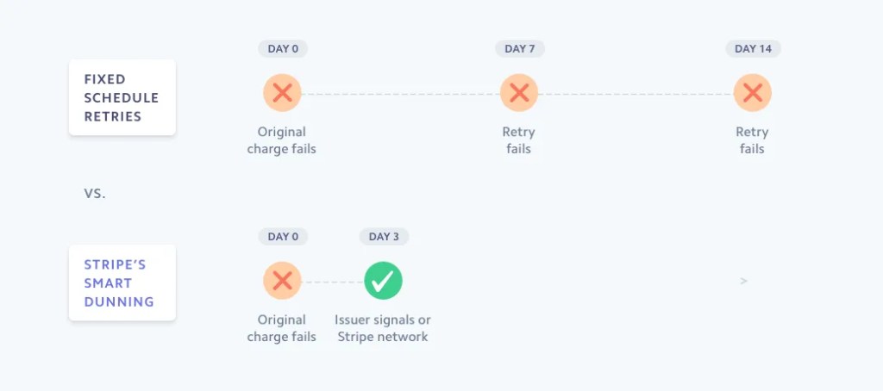Click Day 0 badge in Fixed Schedule row
The height and width of the screenshot is (391, 883).
click(283, 49)
